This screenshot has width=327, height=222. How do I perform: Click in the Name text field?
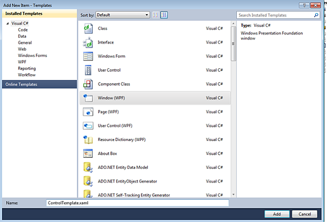click(138, 203)
